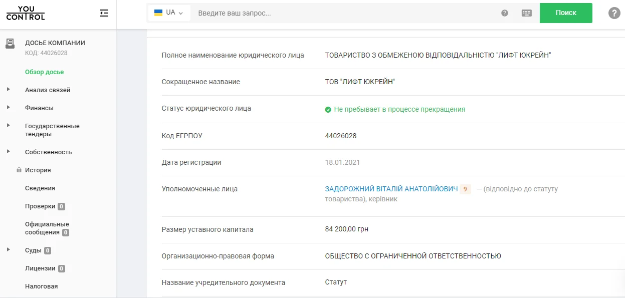Click the lock icon beside История
This screenshot has height=298, width=625.
[x=19, y=170]
